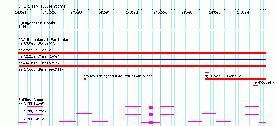
Task: Select the red esv3578515 variant bar
Action: (142, 66)
